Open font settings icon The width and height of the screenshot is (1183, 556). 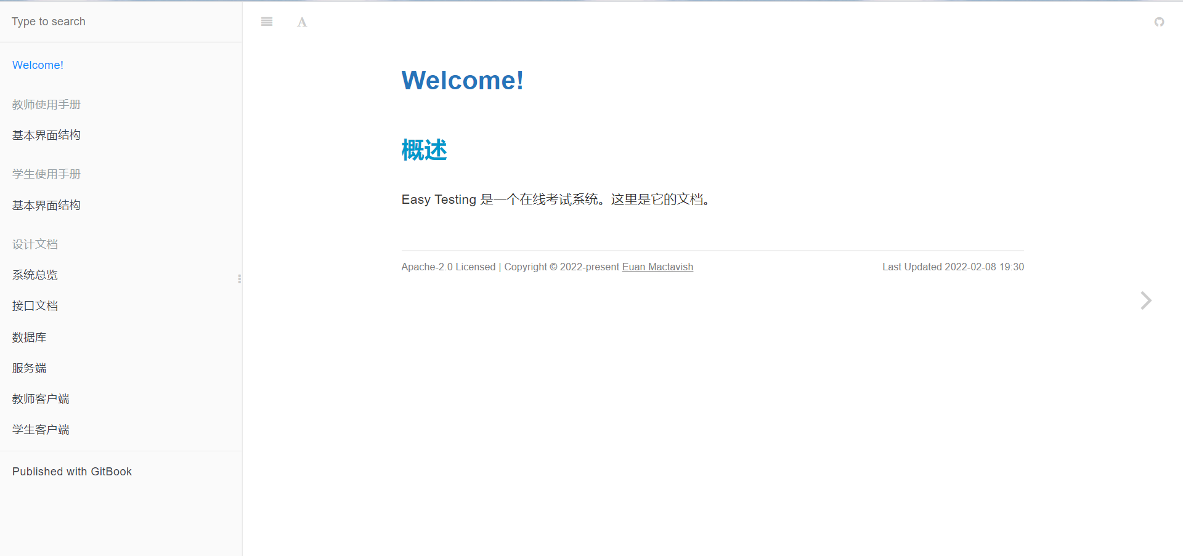[302, 22]
